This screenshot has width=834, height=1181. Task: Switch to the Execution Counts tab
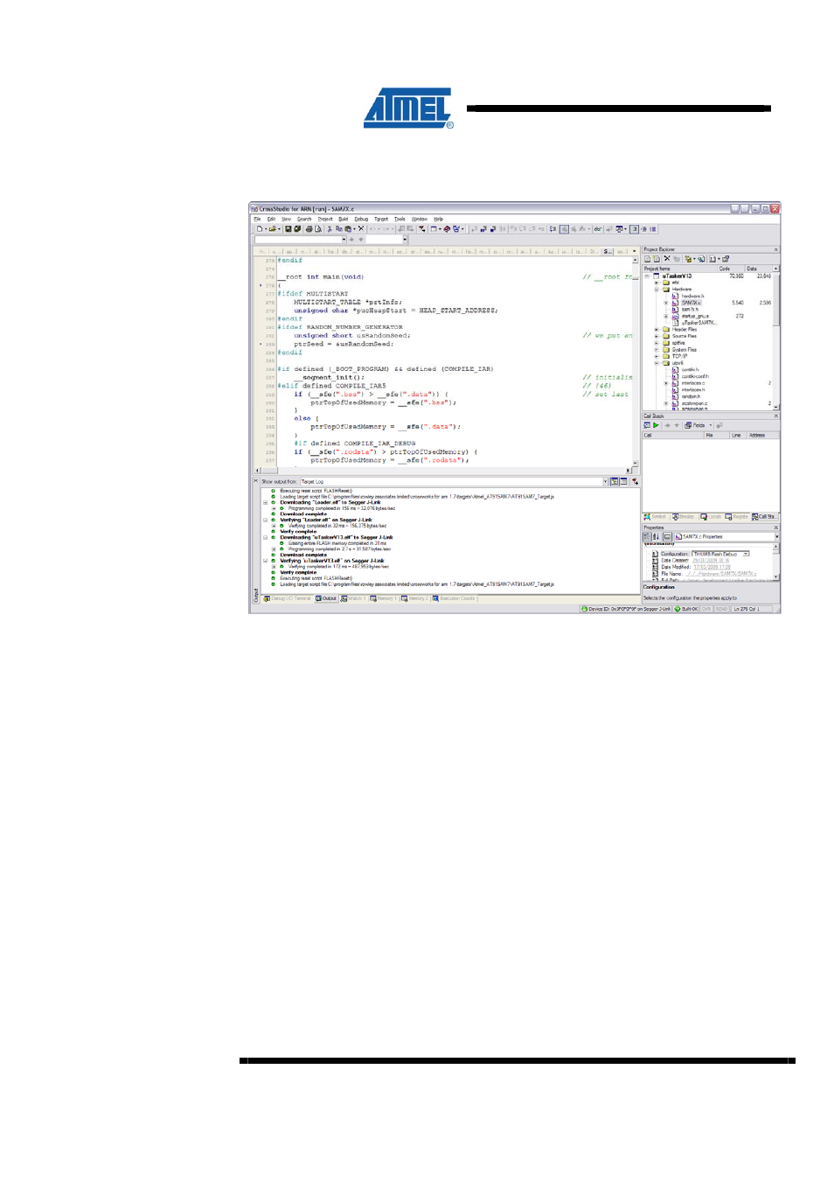coord(454,598)
